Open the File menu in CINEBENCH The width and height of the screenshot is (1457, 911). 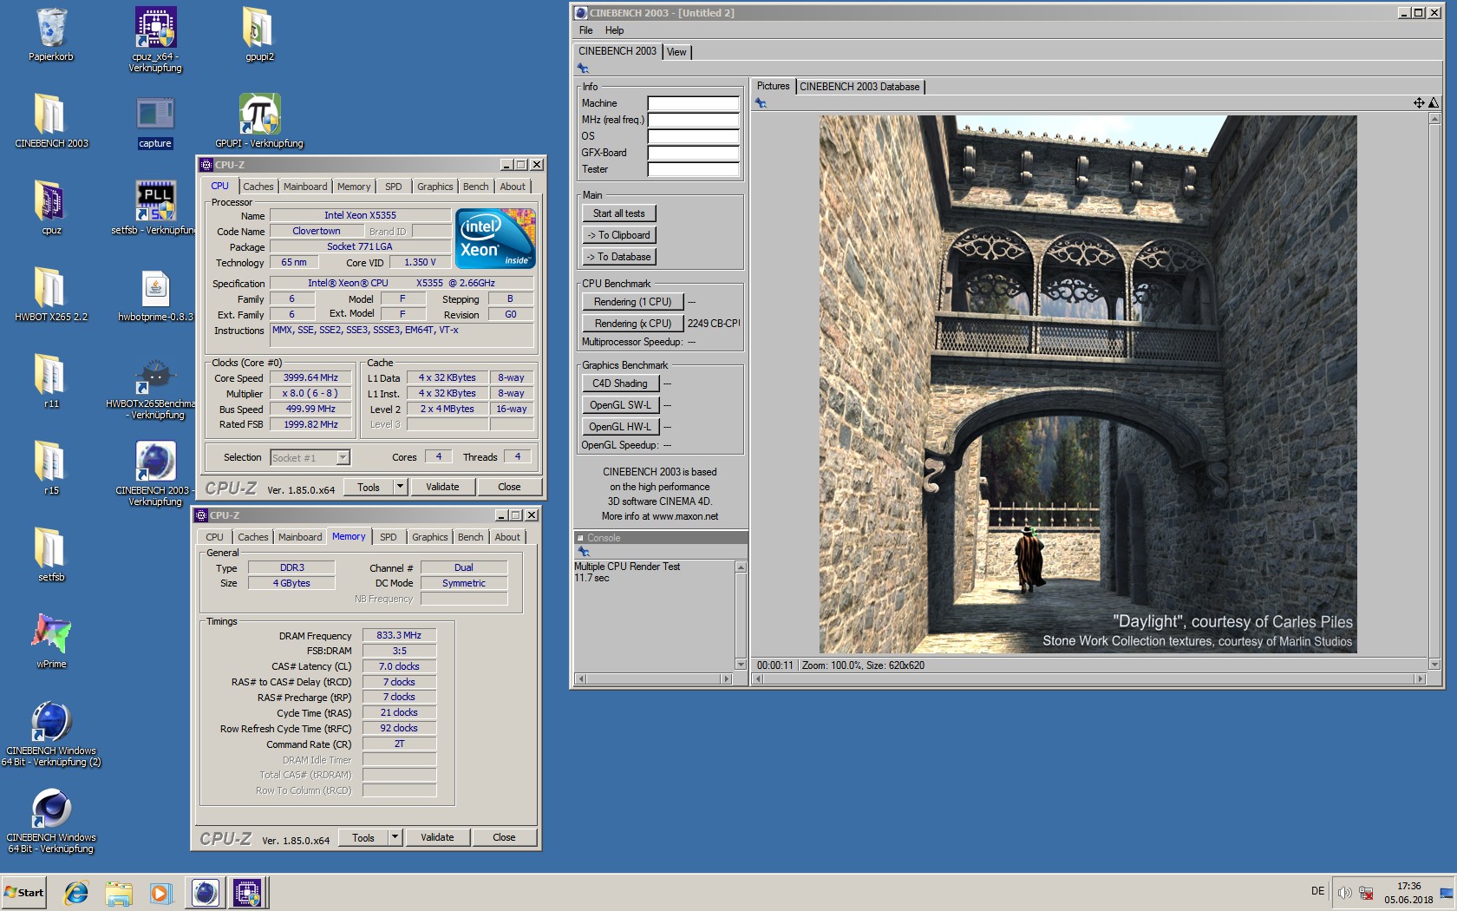(586, 30)
